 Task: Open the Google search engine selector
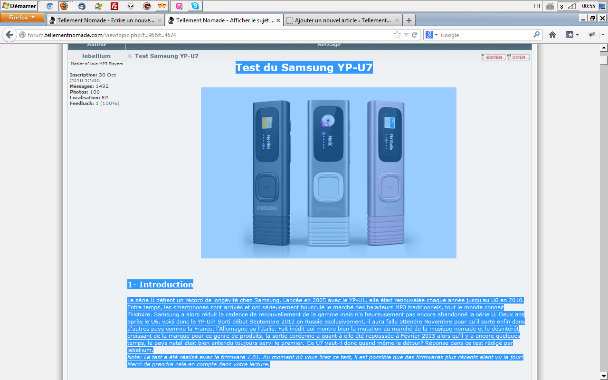click(x=432, y=35)
